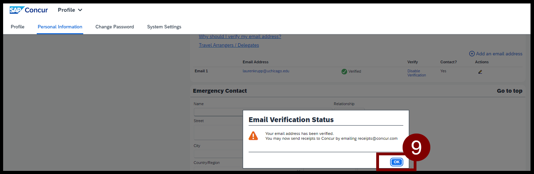Open the 'Why should I verify my email address?' link
The height and width of the screenshot is (174, 534).
click(240, 37)
